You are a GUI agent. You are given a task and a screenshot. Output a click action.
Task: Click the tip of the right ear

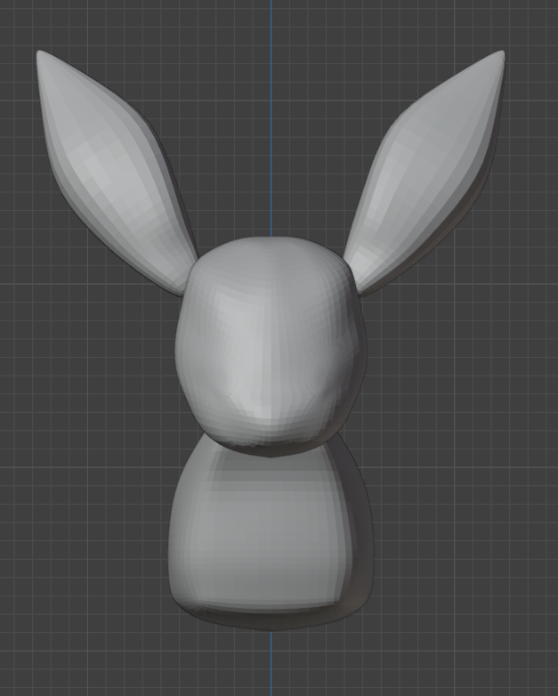point(500,57)
